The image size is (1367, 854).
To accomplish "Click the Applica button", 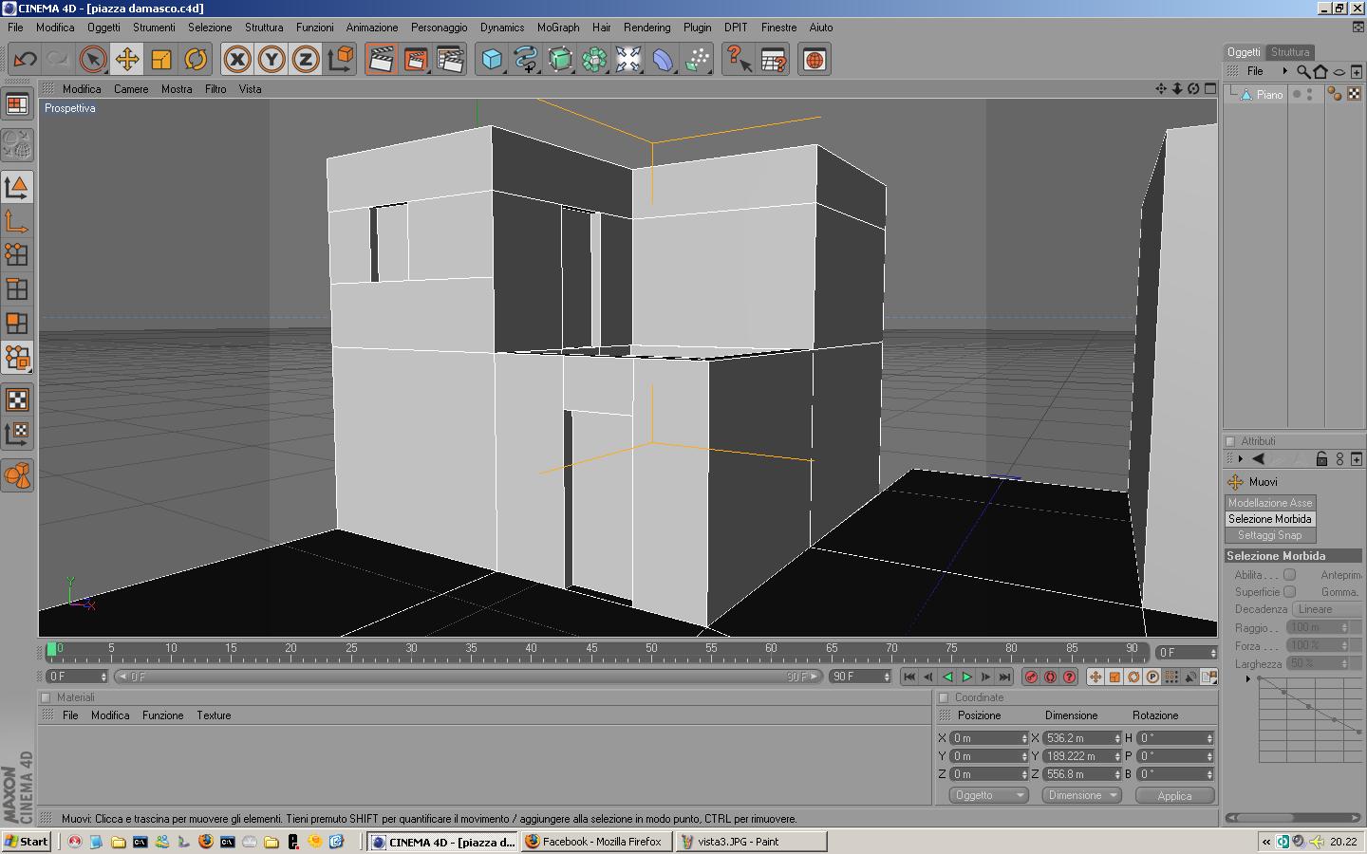I will pyautogui.click(x=1174, y=796).
